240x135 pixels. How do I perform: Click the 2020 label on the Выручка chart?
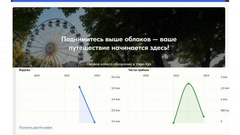coord(37,76)
